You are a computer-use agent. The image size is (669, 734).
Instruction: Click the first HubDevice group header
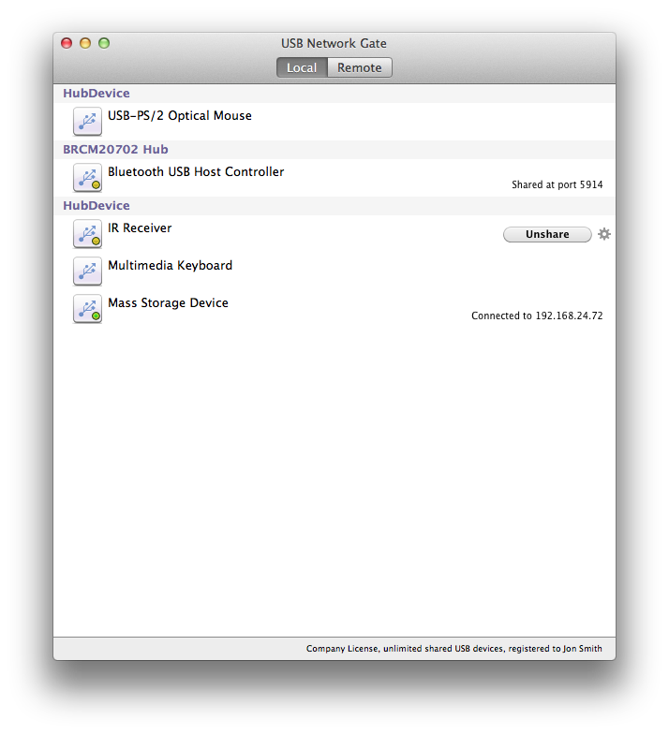96,94
